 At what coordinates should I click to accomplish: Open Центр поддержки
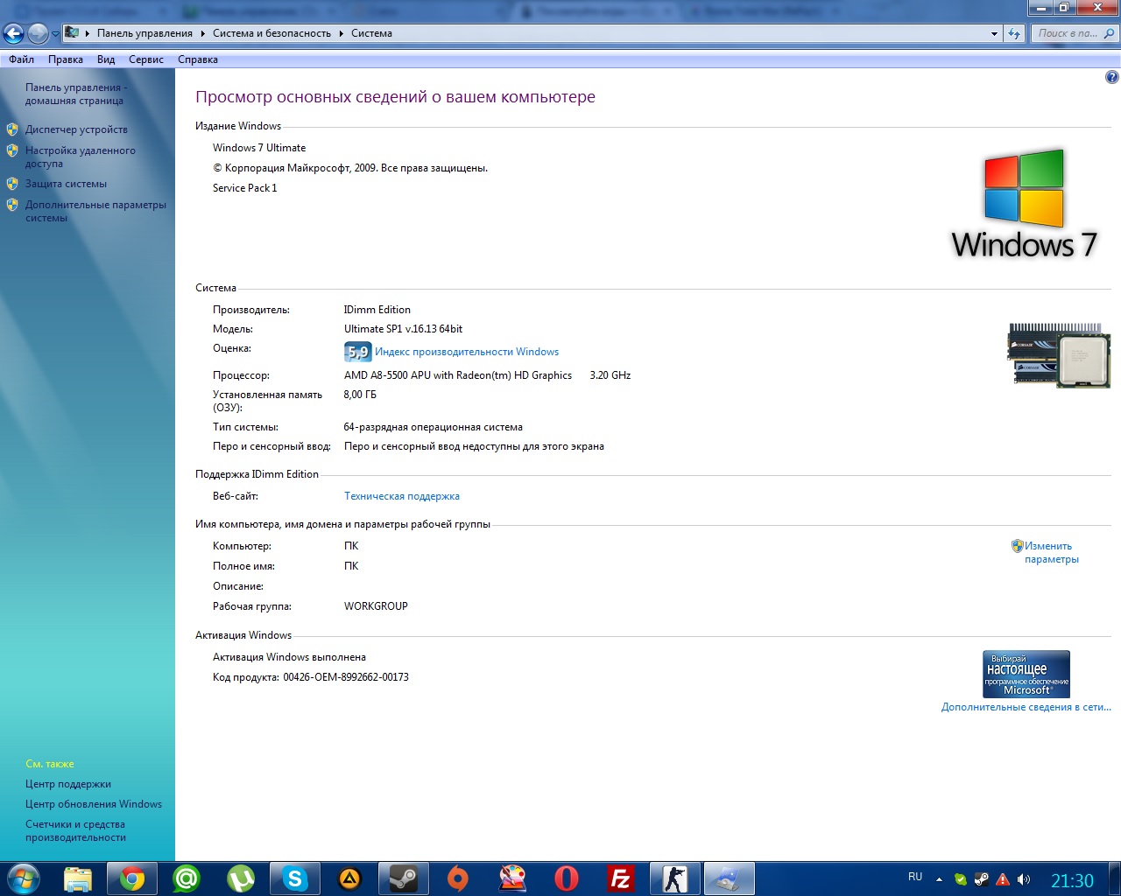pos(68,784)
